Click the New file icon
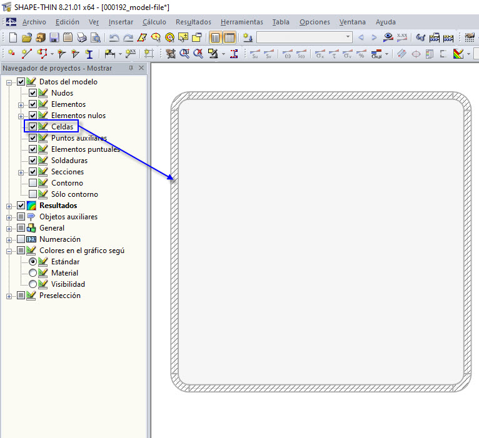The width and height of the screenshot is (479, 438). (x=13, y=37)
